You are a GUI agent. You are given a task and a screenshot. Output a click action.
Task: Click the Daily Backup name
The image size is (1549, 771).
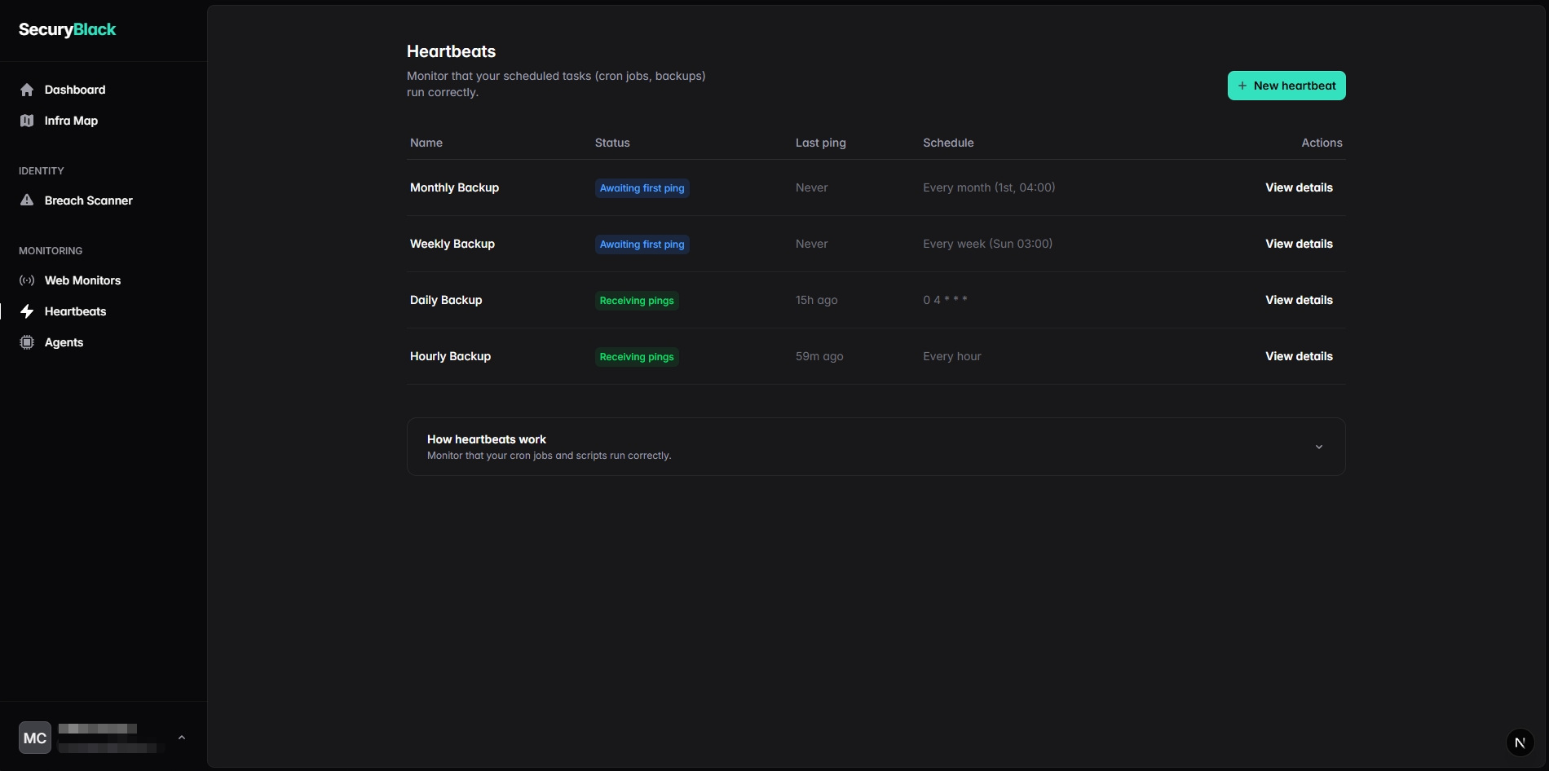point(446,300)
